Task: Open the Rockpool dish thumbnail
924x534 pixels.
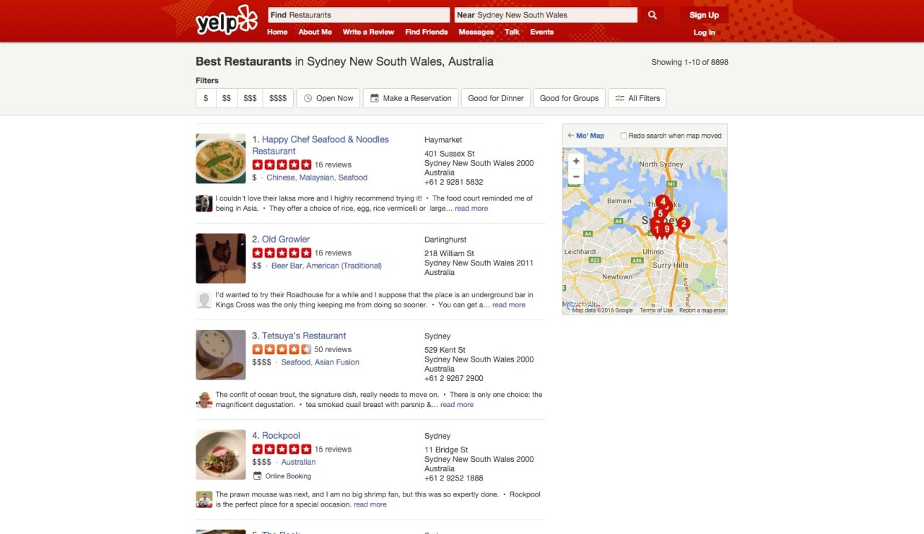Action: 221,455
